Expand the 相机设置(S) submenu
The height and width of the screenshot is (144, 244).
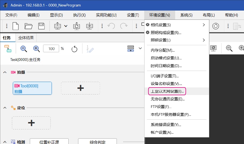tap(176, 25)
